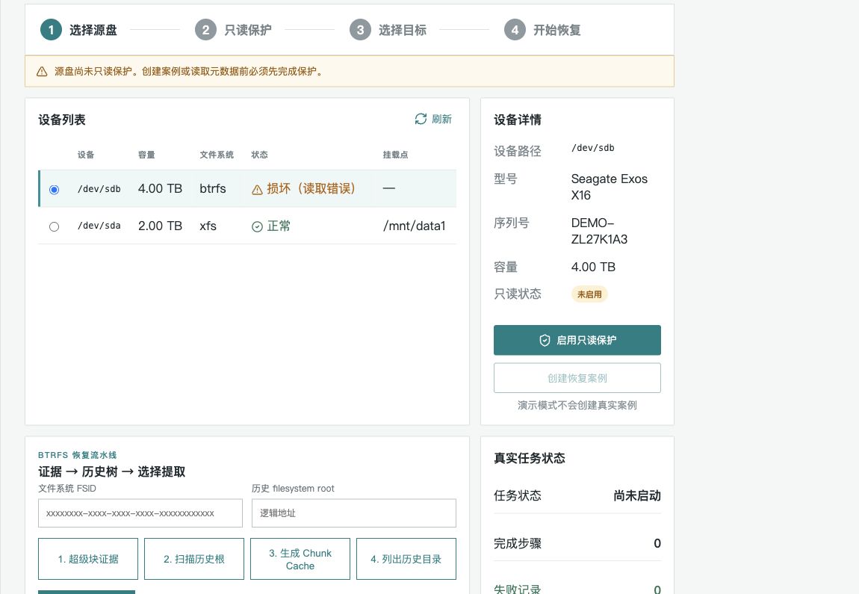The height and width of the screenshot is (594, 859).
Task: Select the /dev/sdb radio button
Action: 54,190
